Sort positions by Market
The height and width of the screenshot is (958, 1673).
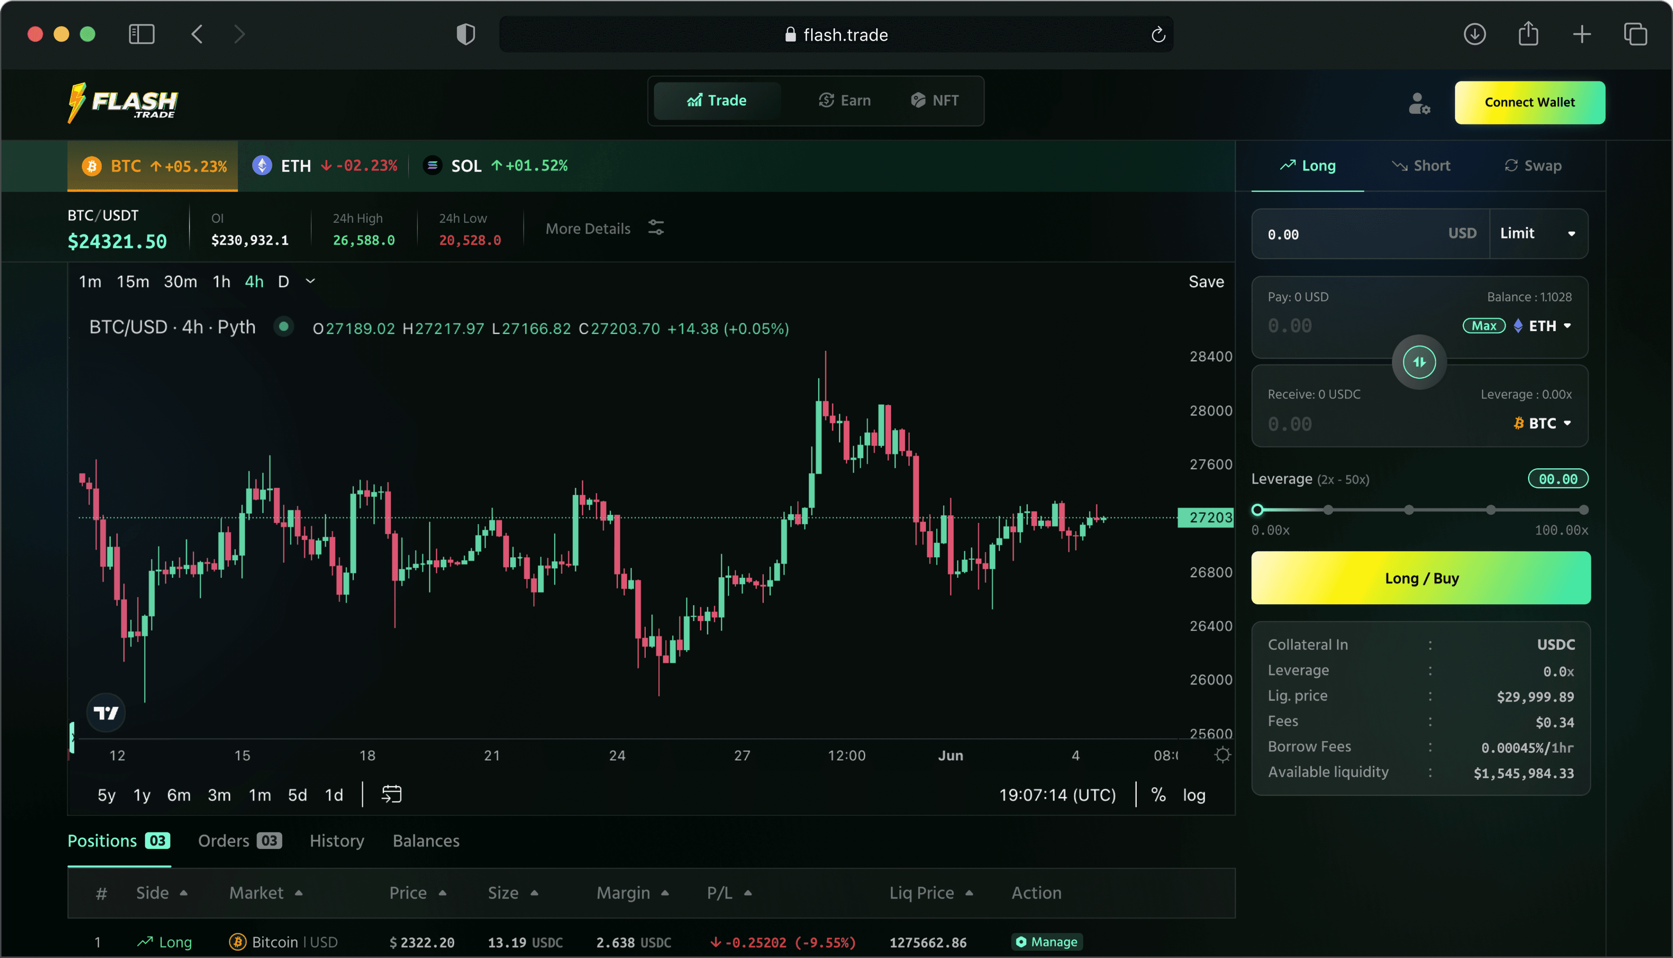(x=266, y=893)
